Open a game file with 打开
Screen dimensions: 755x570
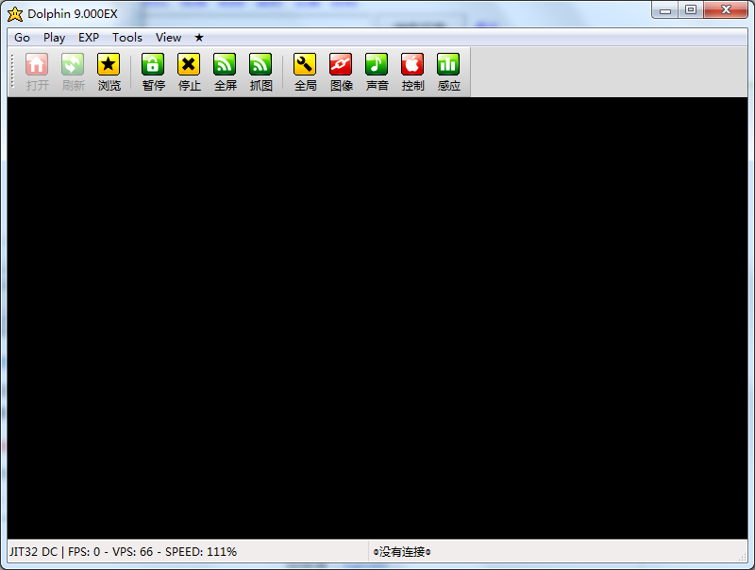click(x=36, y=70)
